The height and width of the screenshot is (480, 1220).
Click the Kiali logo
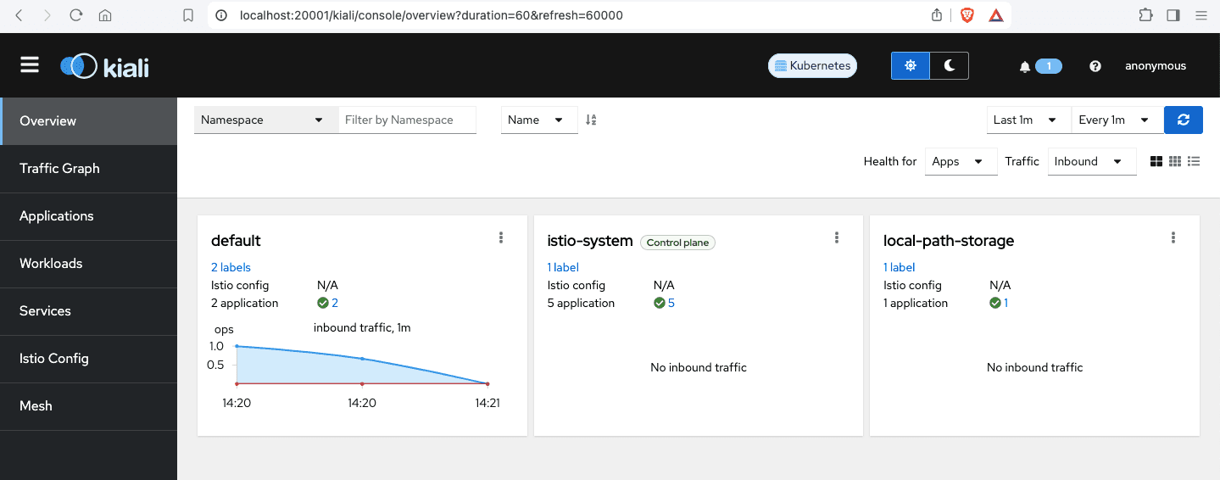[104, 66]
